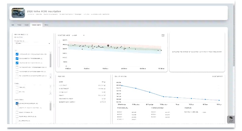The height and width of the screenshot is (131, 242).
Task: Check the Adaptive Cruise Control option
Action: click(x=17, y=108)
